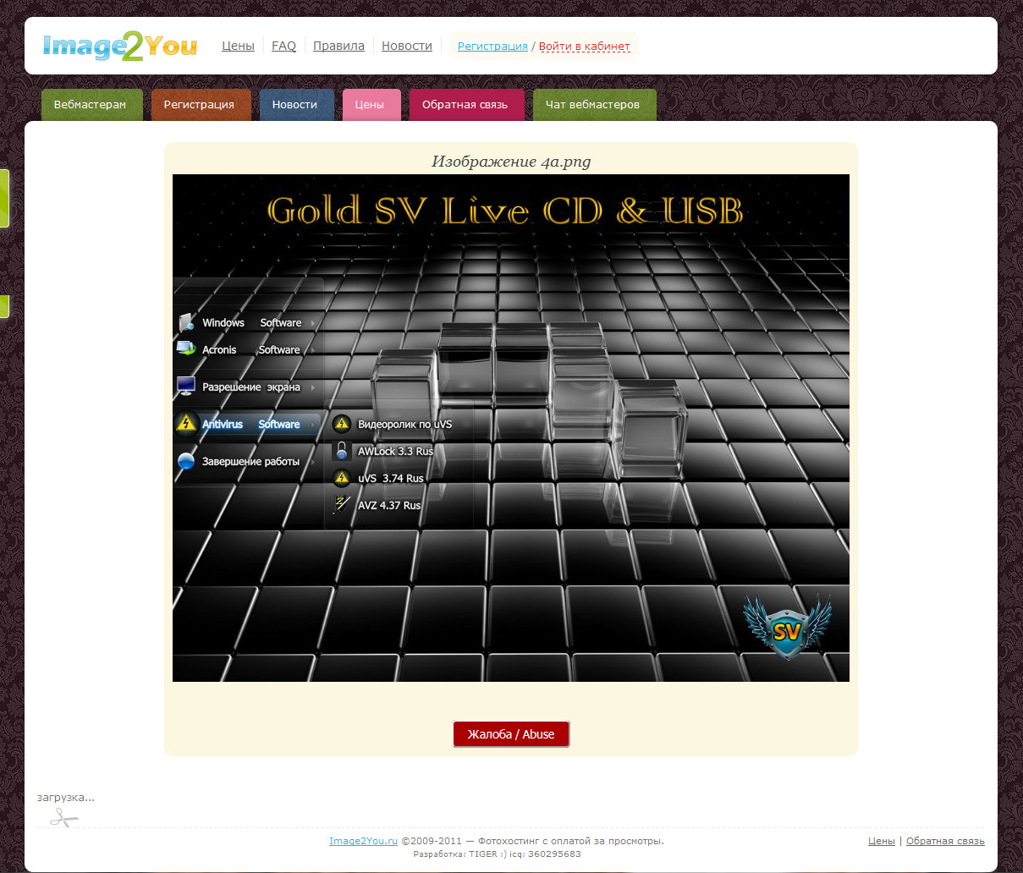Screen dimensions: 1023x873
Task: Open the FAQ header link
Action: click(283, 46)
